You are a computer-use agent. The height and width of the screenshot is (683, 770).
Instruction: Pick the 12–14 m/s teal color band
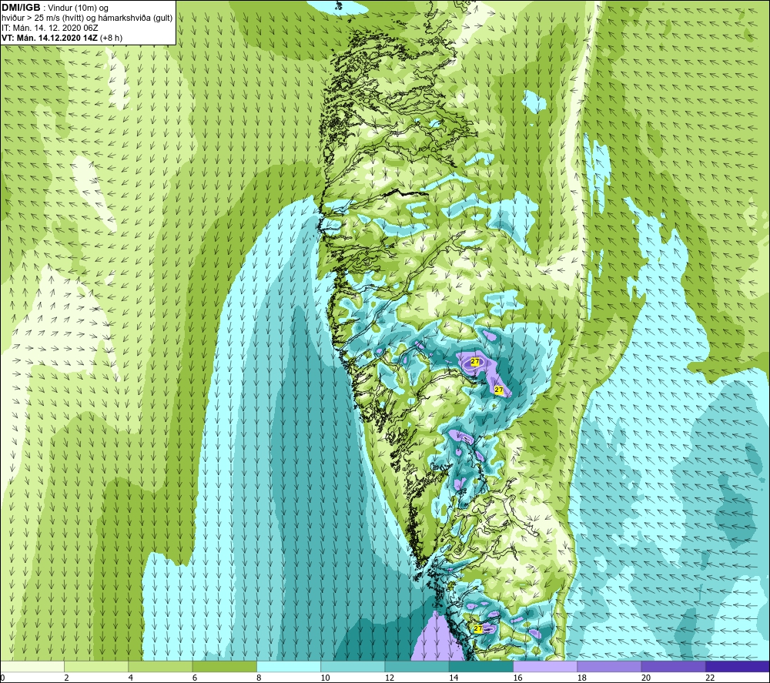click(x=417, y=667)
